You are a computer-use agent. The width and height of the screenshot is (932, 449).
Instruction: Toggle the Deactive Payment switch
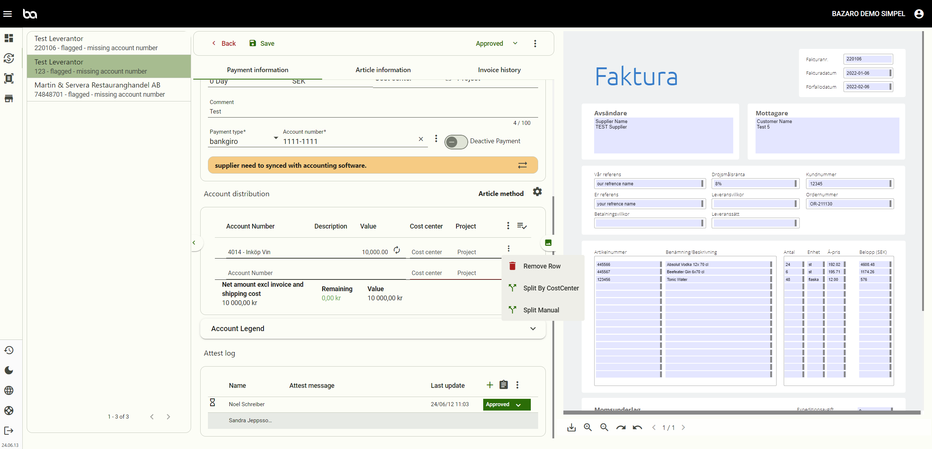[456, 142]
